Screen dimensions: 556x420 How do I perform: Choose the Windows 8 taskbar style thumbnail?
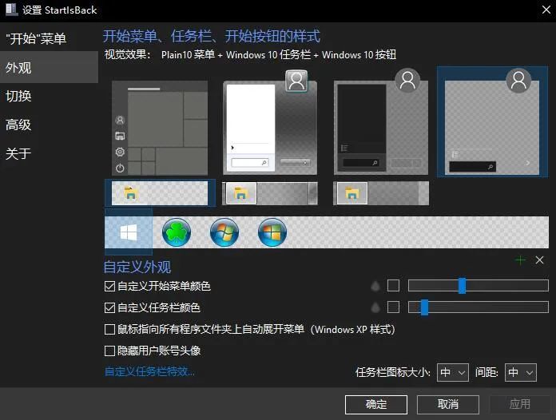(381, 193)
